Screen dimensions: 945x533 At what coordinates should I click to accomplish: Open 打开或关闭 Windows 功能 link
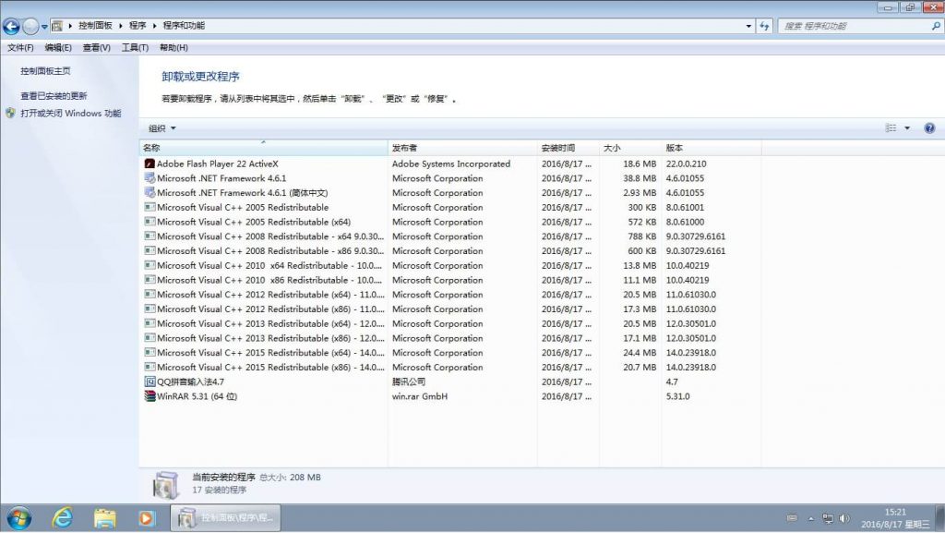(71, 114)
